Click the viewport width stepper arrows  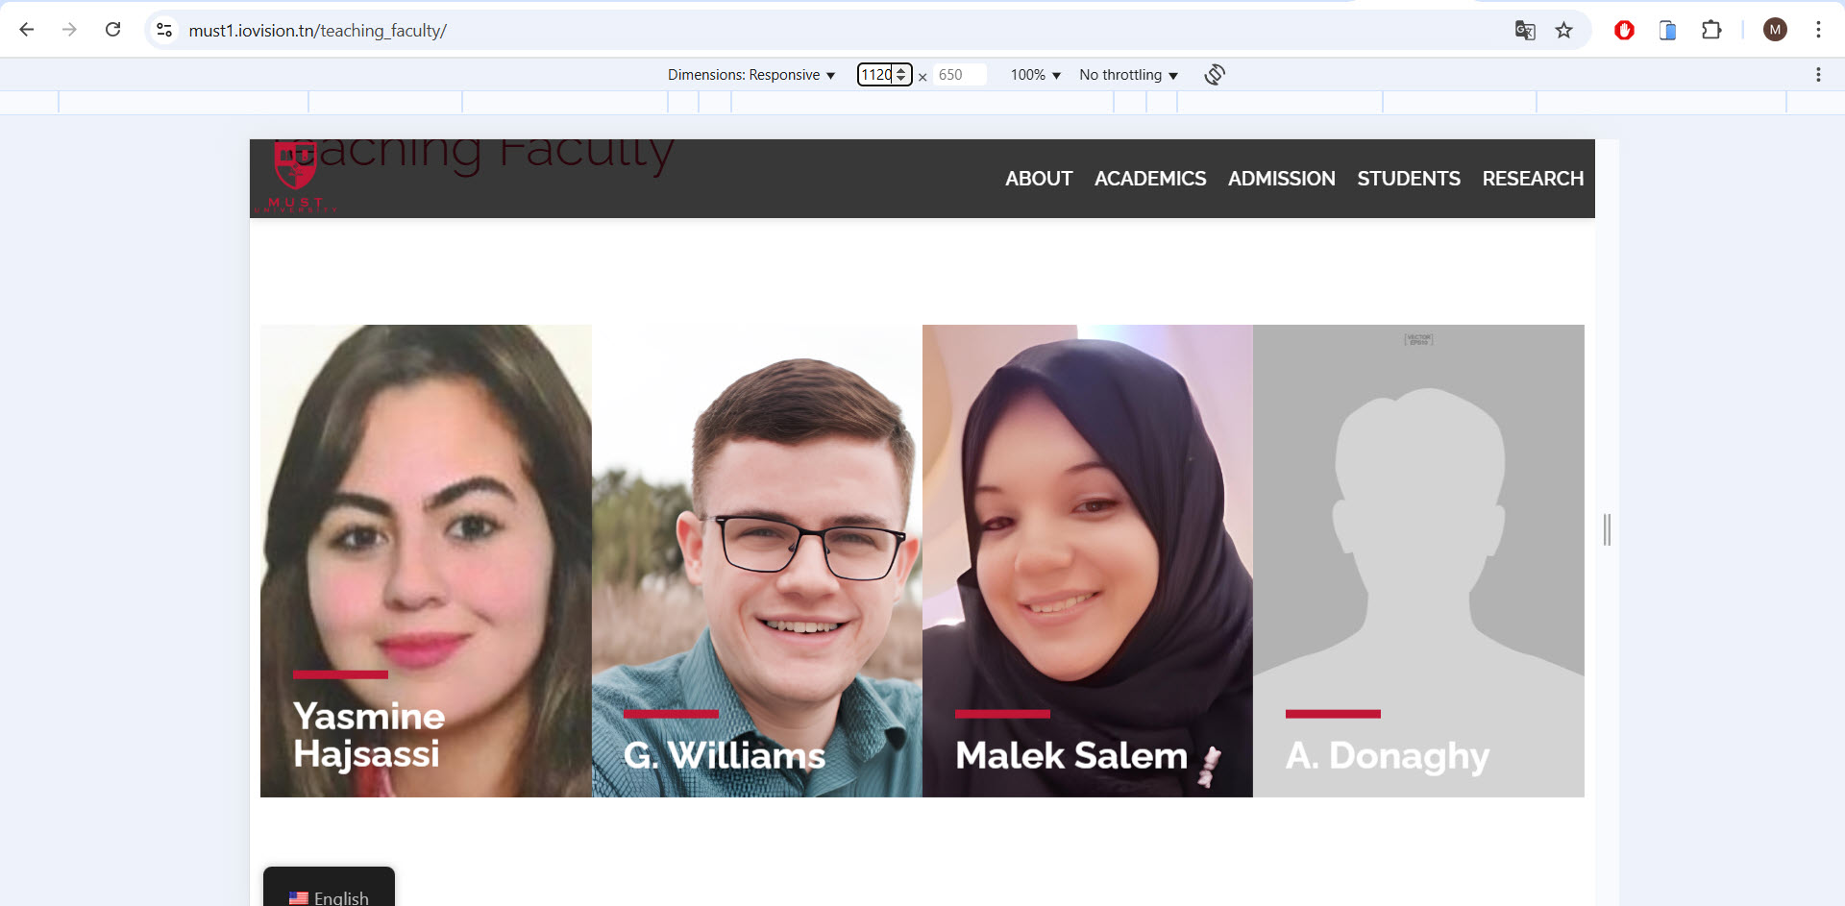tap(900, 75)
